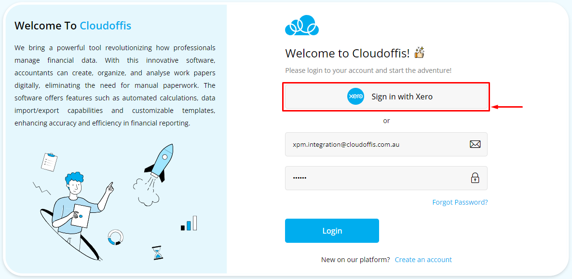Click the blue Login button
This screenshot has width=572, height=279.
[x=332, y=231]
